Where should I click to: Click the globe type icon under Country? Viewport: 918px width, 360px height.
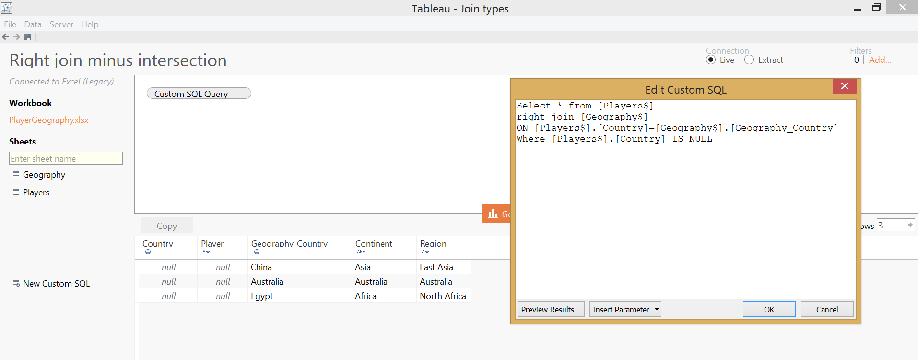148,252
